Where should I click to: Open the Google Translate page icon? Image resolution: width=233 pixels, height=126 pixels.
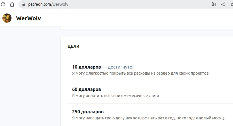(x=213, y=4)
